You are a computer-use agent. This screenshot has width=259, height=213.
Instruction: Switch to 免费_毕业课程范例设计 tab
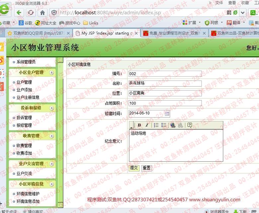[x=175, y=33]
